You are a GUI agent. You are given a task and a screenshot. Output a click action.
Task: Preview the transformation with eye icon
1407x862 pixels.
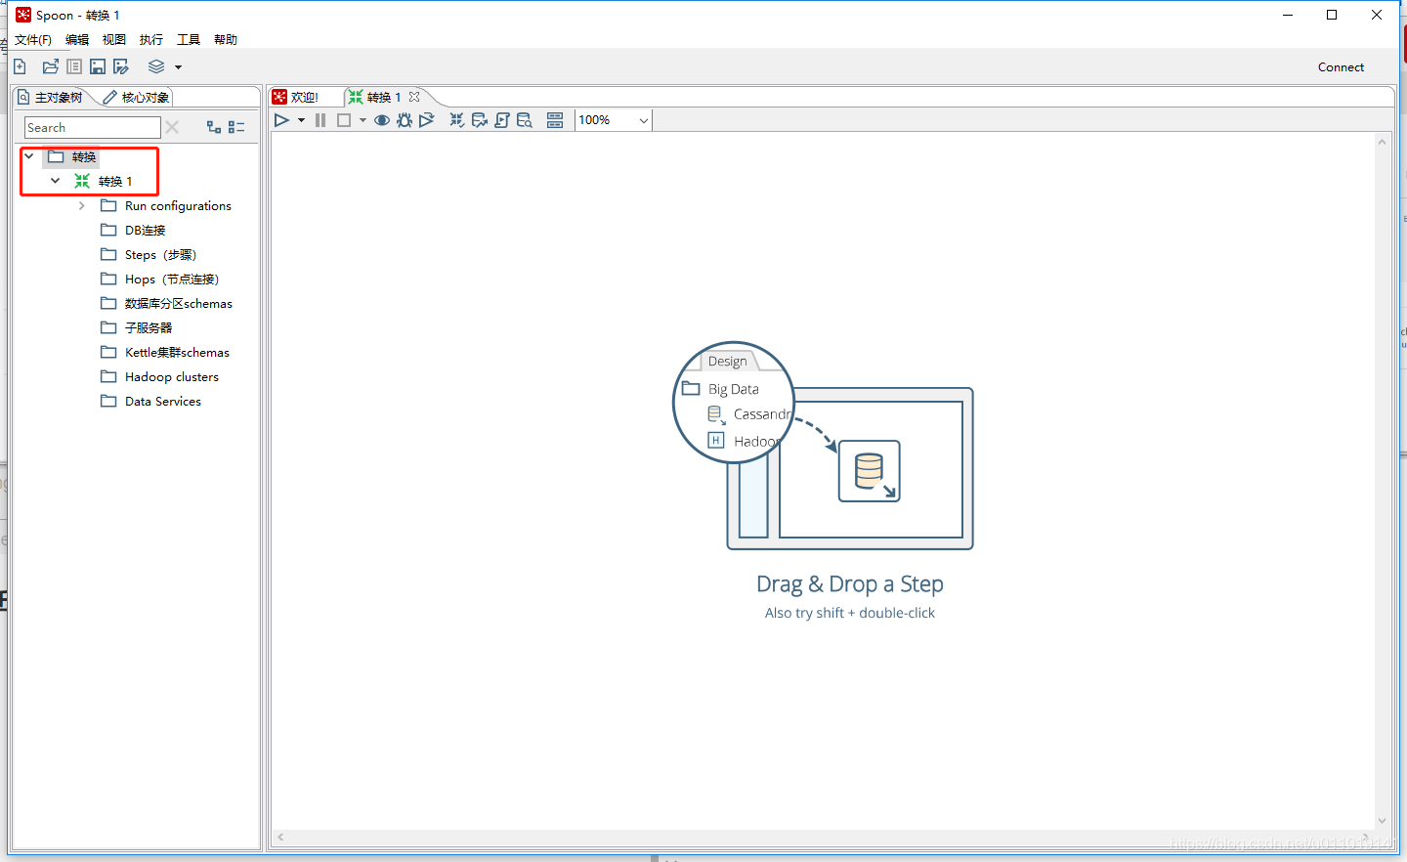pyautogui.click(x=382, y=120)
